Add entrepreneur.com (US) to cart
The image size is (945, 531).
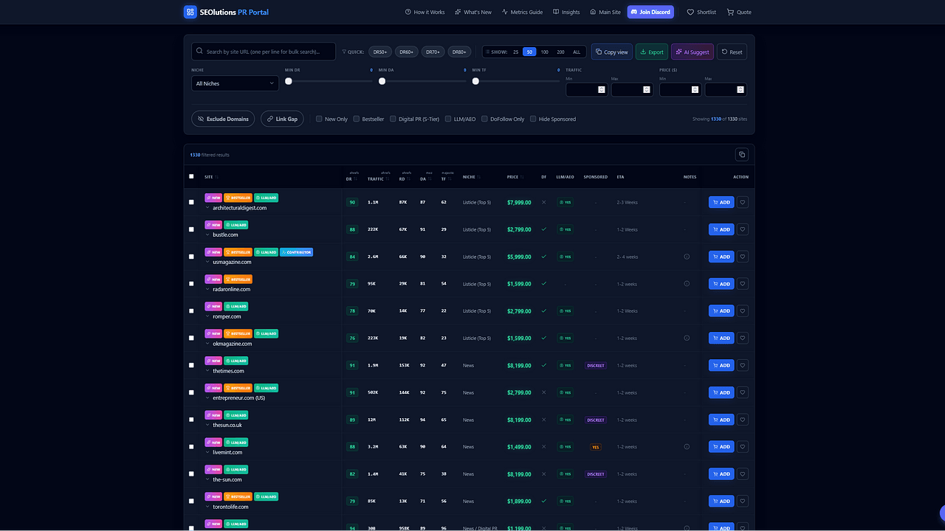click(721, 392)
